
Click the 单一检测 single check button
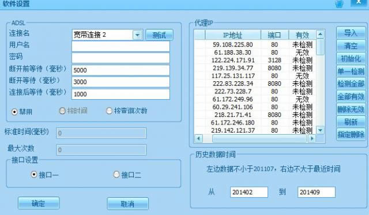click(351, 71)
